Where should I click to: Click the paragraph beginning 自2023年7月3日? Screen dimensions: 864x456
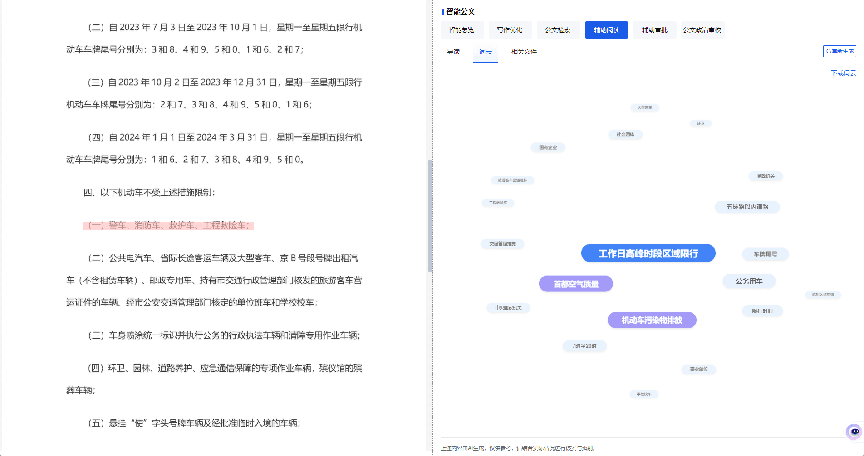214,39
